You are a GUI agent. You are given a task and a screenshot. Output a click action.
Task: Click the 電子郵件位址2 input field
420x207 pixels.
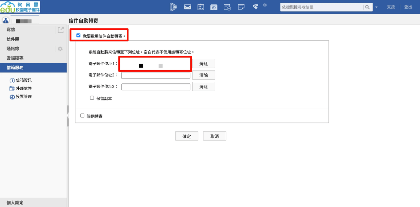tap(156, 75)
